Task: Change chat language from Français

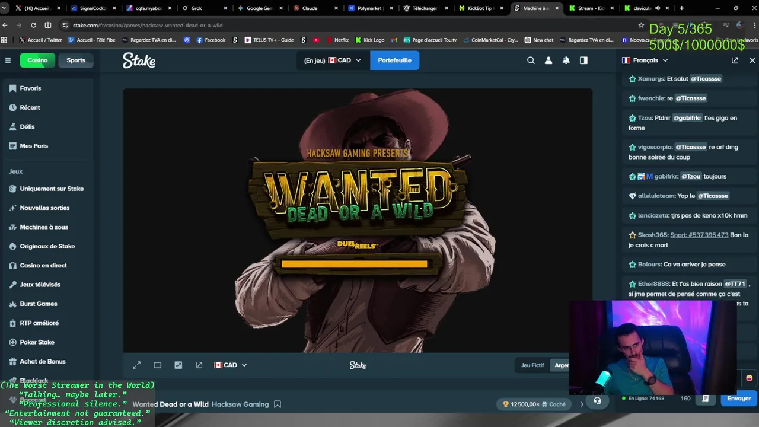Action: point(645,60)
